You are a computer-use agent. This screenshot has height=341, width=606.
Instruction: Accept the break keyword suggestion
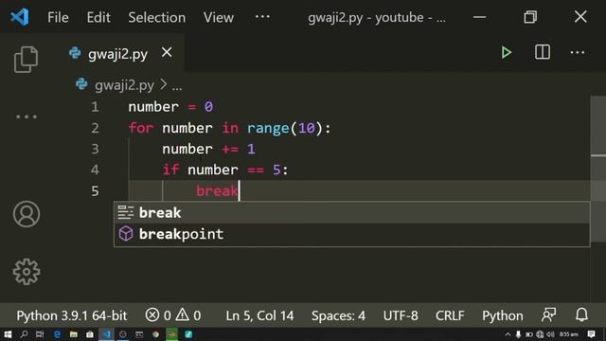point(351,212)
